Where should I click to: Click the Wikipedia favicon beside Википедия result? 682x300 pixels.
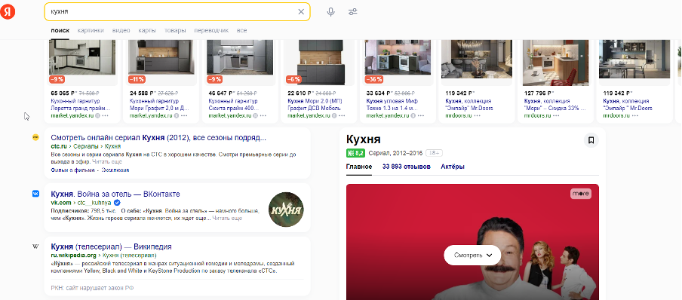pos(35,246)
